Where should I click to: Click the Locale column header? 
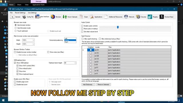pyautogui.click(x=97, y=47)
